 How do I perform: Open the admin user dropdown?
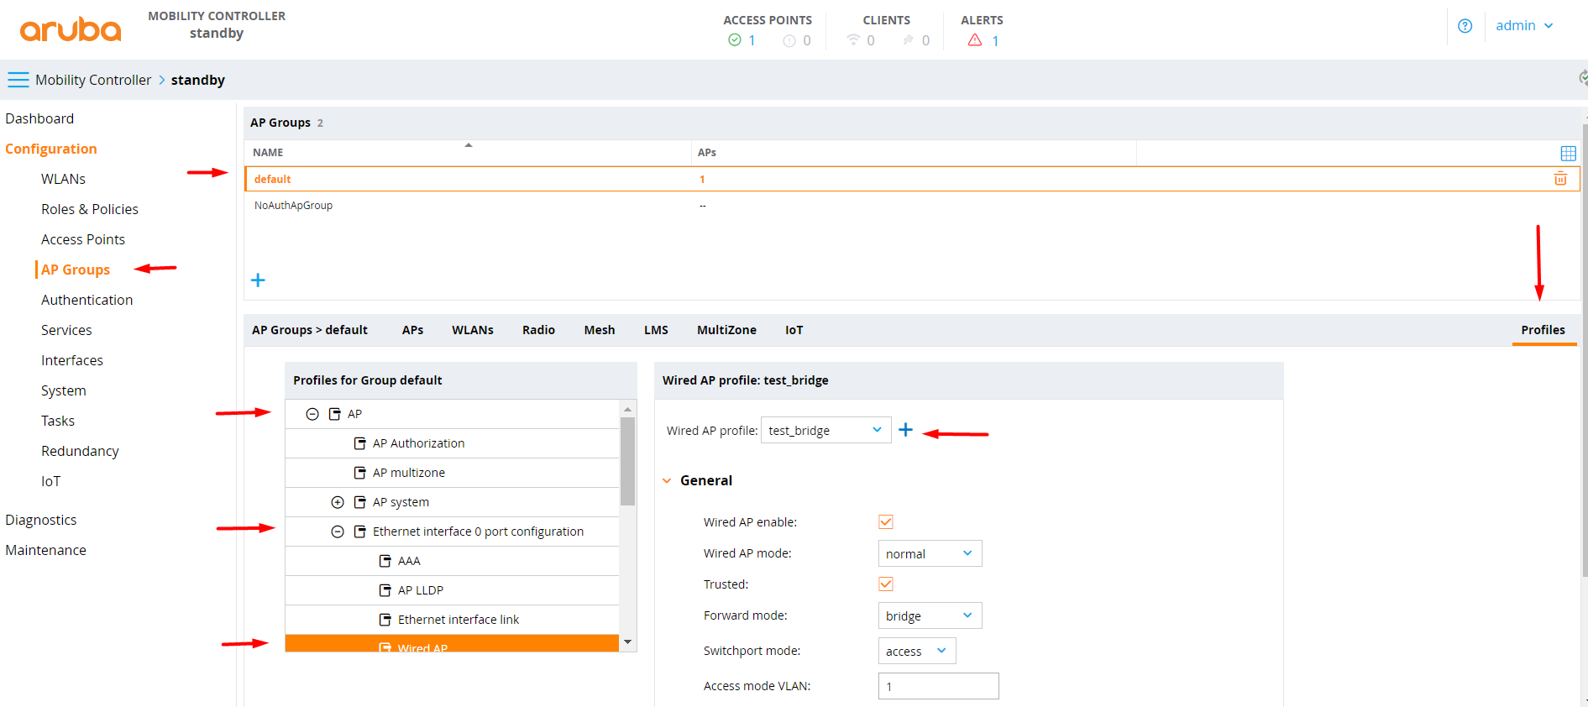pos(1524,26)
